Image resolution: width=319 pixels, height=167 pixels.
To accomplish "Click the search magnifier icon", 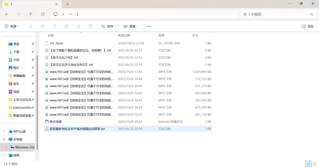I will (311, 14).
